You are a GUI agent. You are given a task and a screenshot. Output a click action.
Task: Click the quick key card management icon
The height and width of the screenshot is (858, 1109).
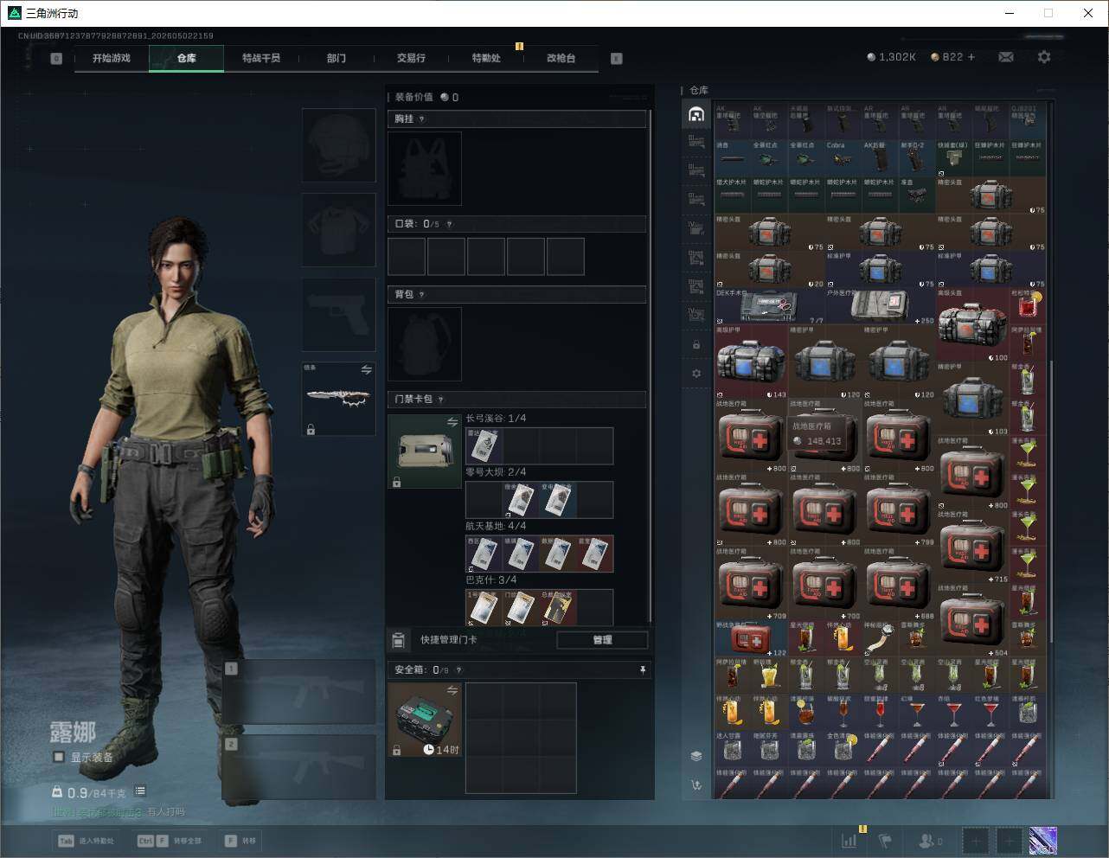399,640
